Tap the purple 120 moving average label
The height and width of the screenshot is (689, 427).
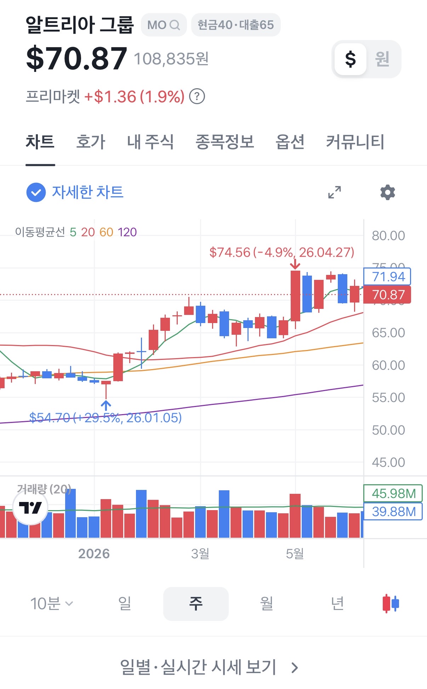pyautogui.click(x=127, y=232)
